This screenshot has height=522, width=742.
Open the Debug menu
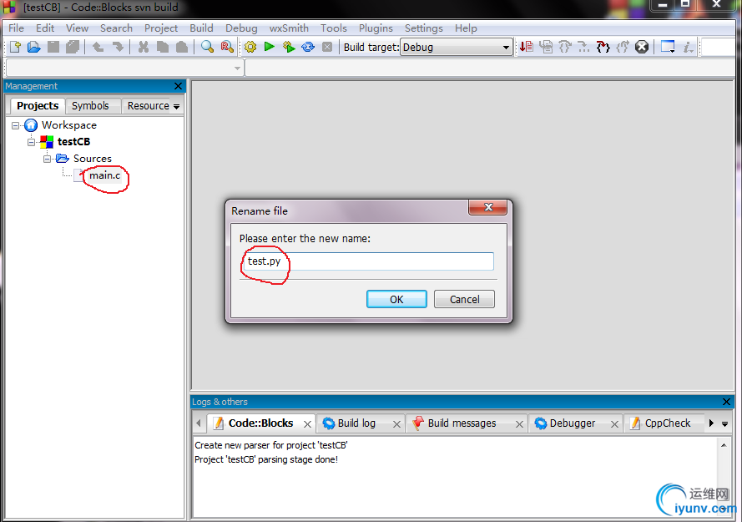[241, 28]
